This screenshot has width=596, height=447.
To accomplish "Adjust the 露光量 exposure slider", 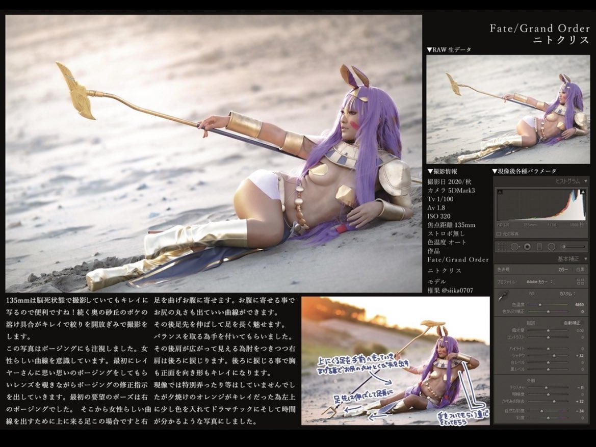I will (x=548, y=331).
